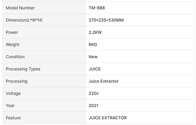Image resolution: width=196 pixels, height=125 pixels.
Task: Select the TM-888 model value
Action: tap(97, 8)
